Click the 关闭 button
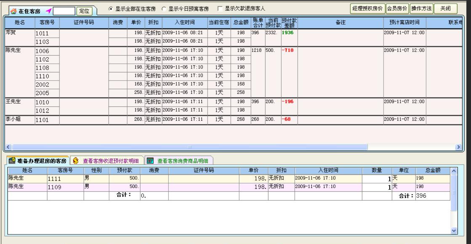 446,9
